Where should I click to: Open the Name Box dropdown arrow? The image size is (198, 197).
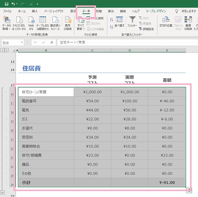tap(22, 42)
